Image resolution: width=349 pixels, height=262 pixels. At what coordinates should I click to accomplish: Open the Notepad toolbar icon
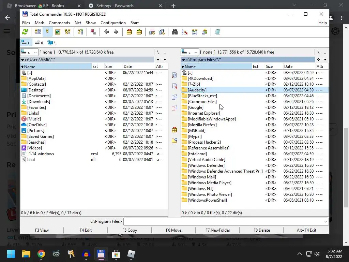pyautogui.click(x=217, y=32)
